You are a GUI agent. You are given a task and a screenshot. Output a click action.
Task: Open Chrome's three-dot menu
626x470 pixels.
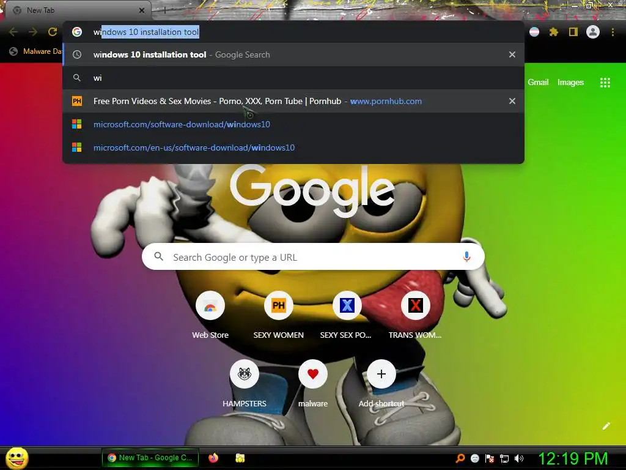coord(613,32)
